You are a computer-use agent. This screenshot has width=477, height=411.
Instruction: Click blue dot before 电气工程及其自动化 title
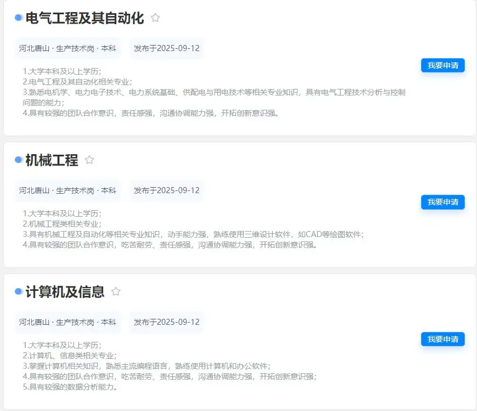[18, 18]
